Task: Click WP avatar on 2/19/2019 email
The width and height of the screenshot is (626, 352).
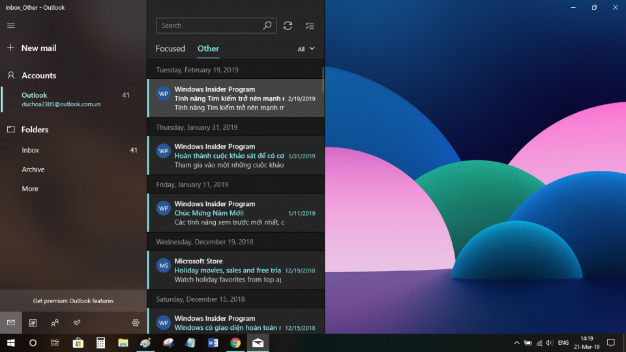Action: pyautogui.click(x=163, y=94)
